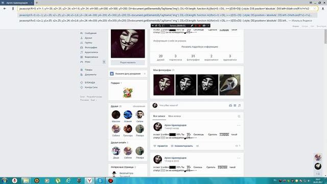Like the first post with Нравится
Viewport: 327px width, 184px height.
[160, 146]
